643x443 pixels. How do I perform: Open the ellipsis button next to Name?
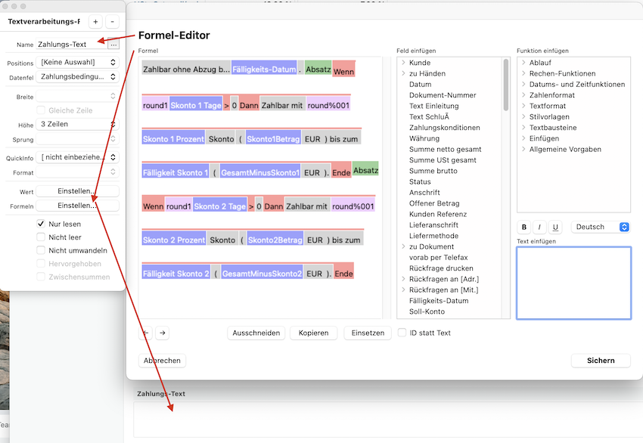113,45
